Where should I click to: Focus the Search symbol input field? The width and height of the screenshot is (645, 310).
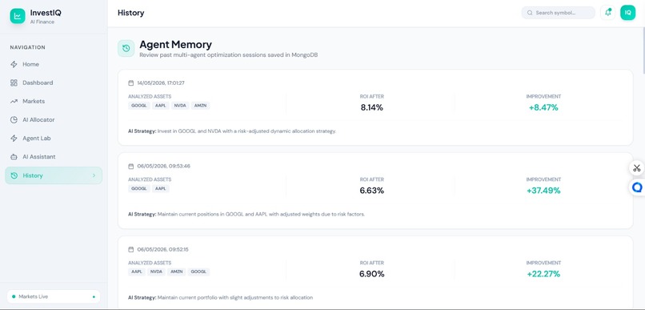point(559,13)
